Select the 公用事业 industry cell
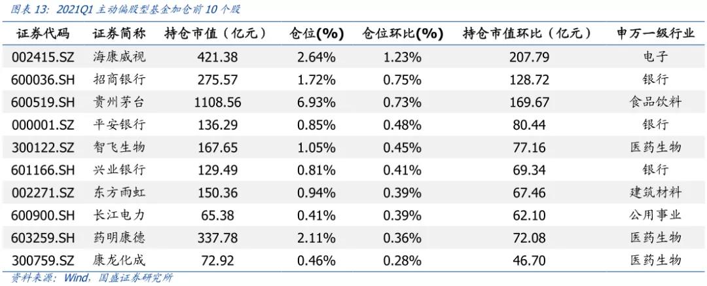This screenshot has width=707, height=286. pos(655,215)
